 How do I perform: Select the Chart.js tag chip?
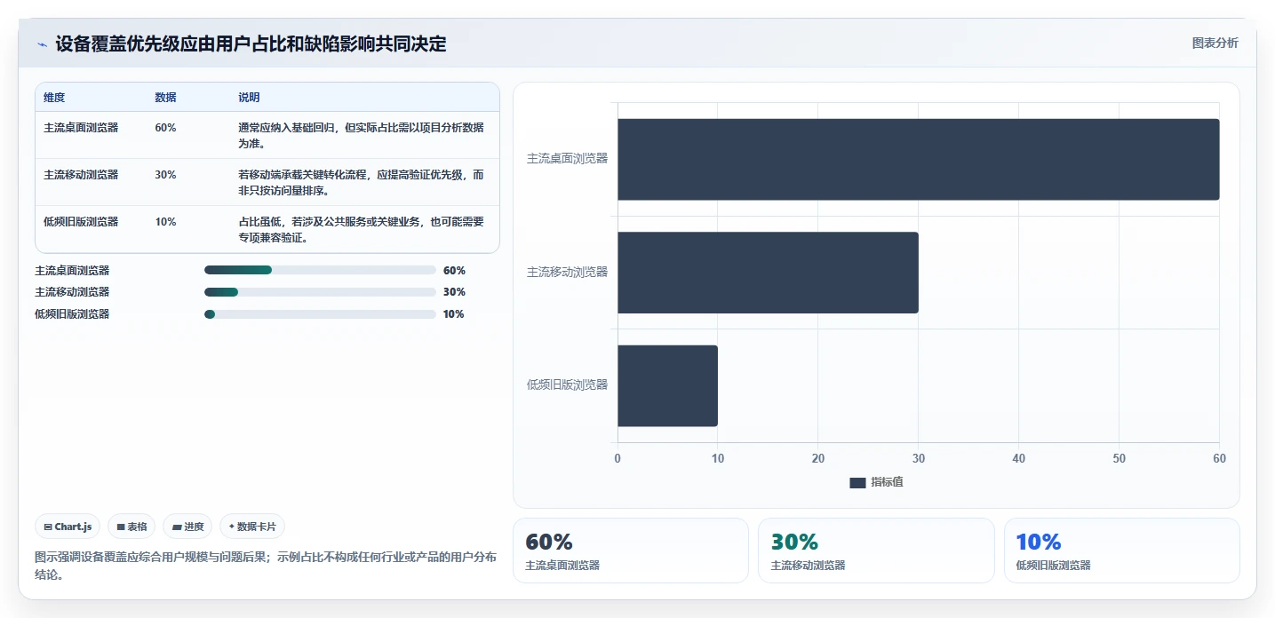click(x=68, y=527)
